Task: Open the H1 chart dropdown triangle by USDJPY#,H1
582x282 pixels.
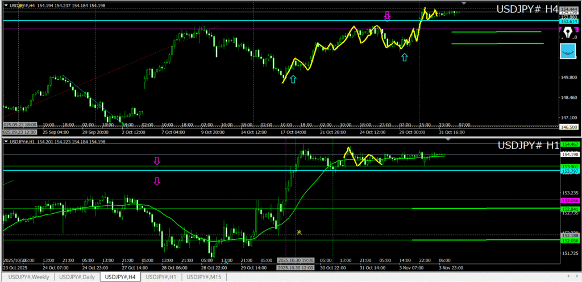Action: [x=6, y=142]
